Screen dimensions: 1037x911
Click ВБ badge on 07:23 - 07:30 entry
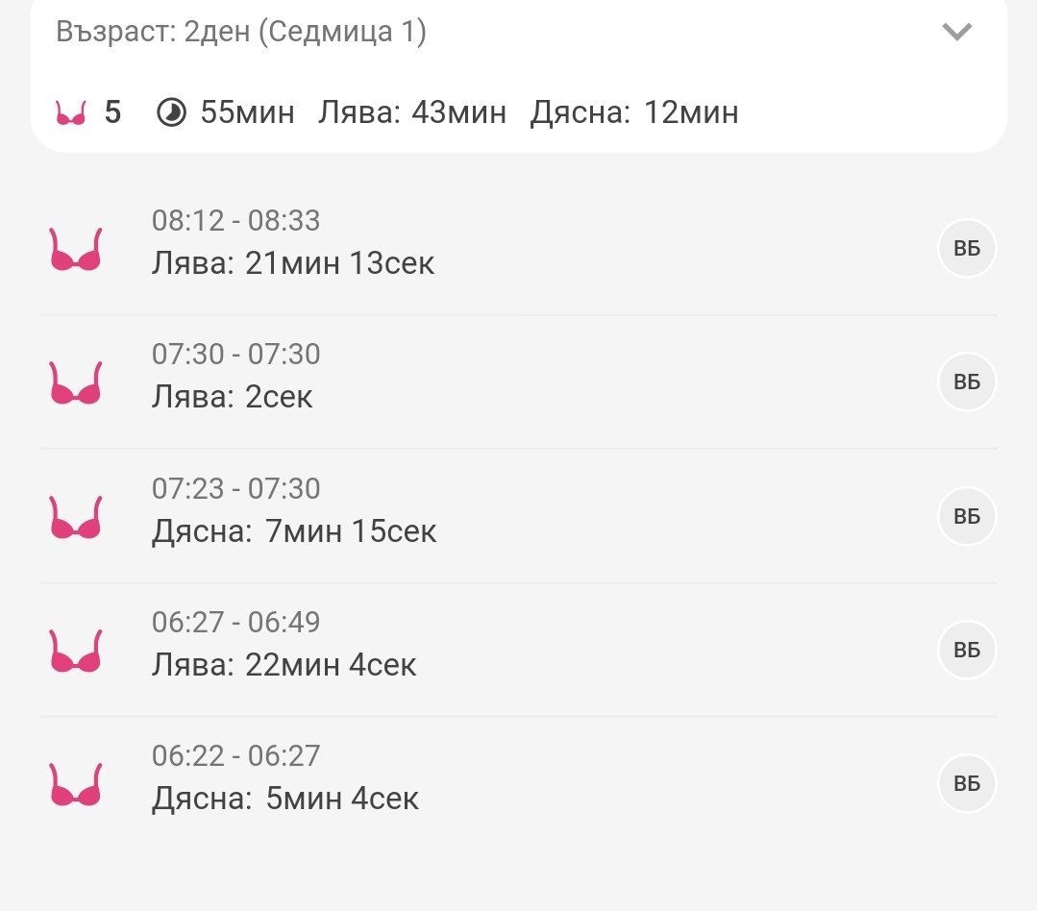[967, 516]
